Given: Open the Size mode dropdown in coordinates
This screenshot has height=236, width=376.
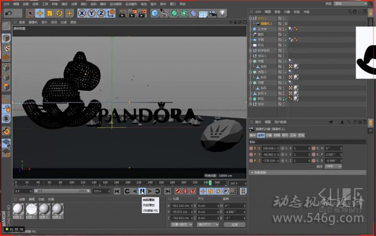Looking at the screenshot, I should [208, 225].
